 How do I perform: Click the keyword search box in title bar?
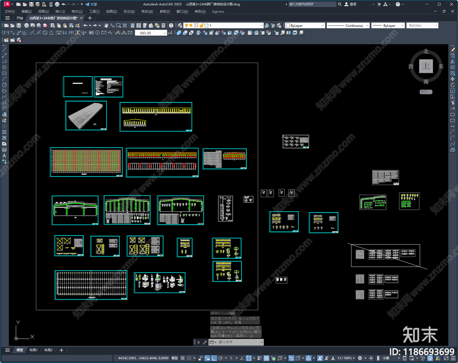[312, 4]
